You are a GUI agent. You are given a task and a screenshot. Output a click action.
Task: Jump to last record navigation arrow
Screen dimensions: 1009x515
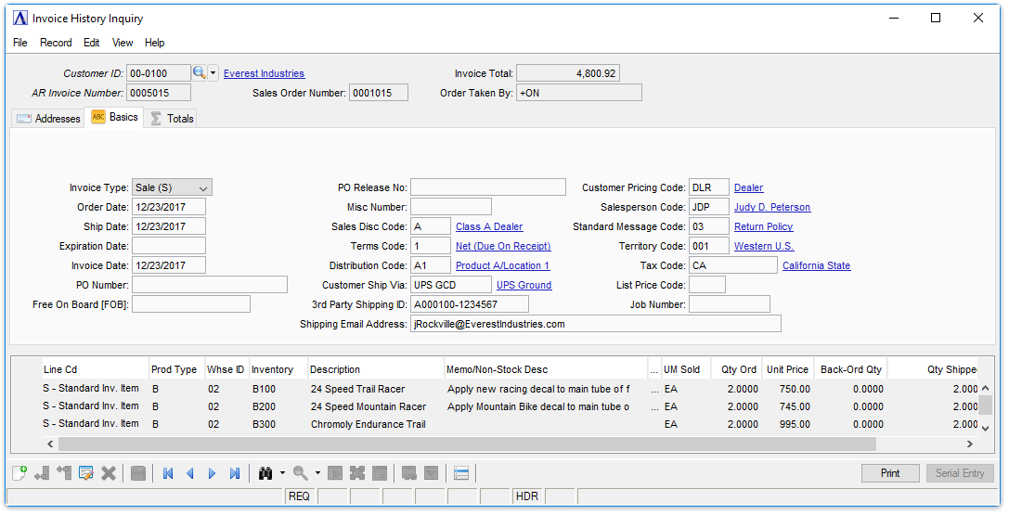235,473
